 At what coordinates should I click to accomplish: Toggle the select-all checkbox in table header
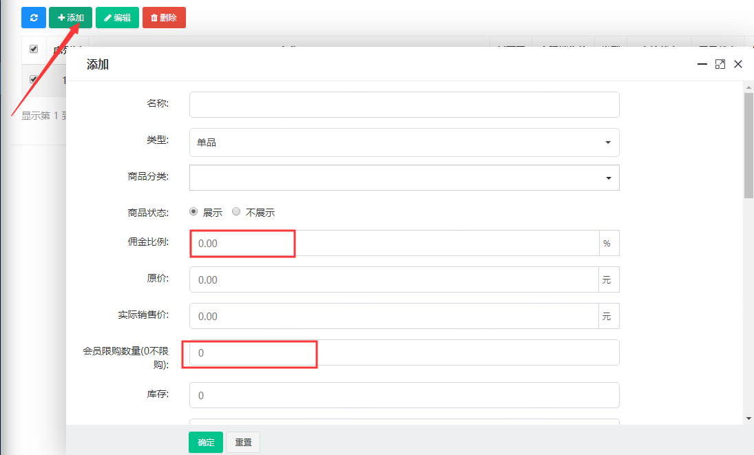tap(34, 49)
